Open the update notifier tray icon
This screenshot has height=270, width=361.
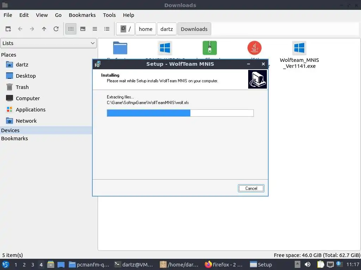(339, 264)
